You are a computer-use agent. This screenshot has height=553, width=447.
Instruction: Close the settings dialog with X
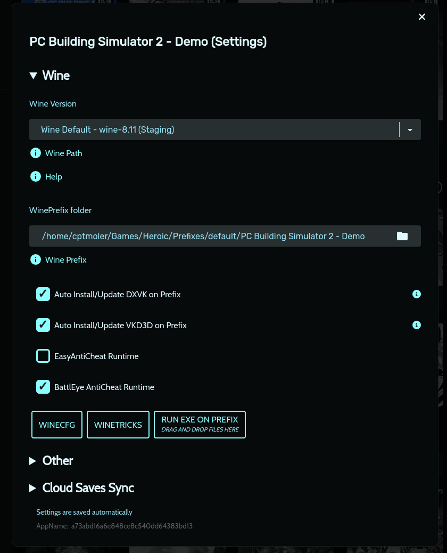[x=421, y=17]
